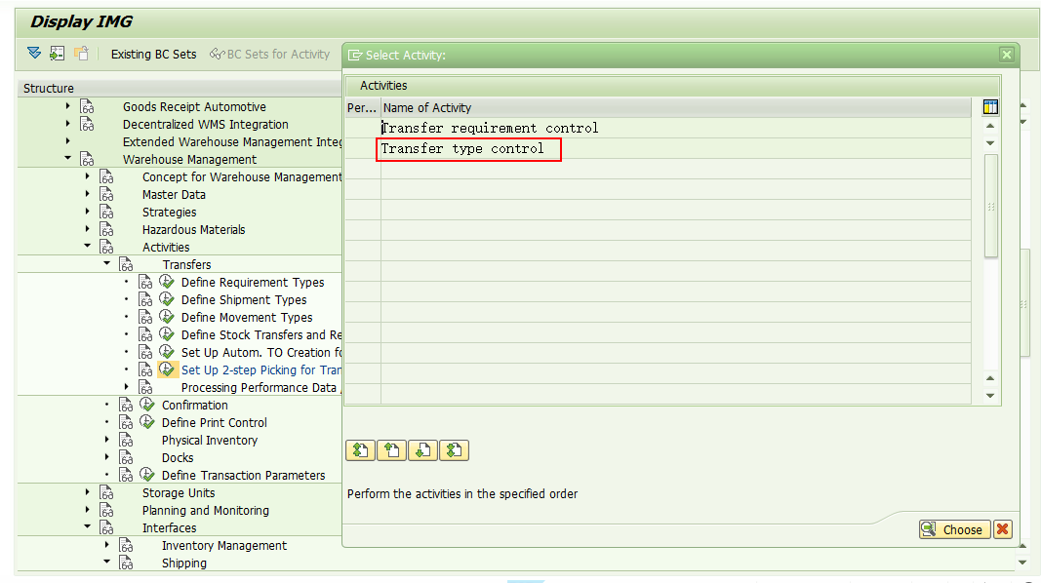The width and height of the screenshot is (1041, 583).
Task: Click the Name of Activity column header
Action: point(676,107)
